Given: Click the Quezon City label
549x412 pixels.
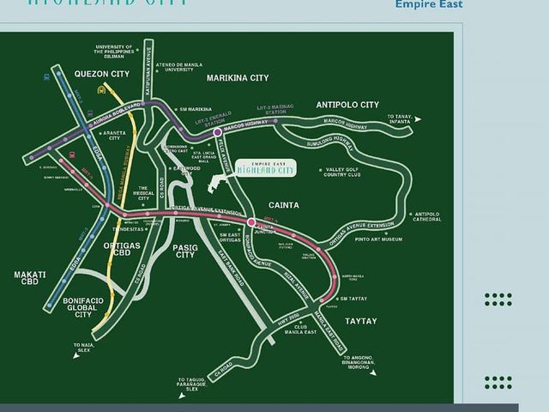Looking at the screenshot, I should pos(102,74).
